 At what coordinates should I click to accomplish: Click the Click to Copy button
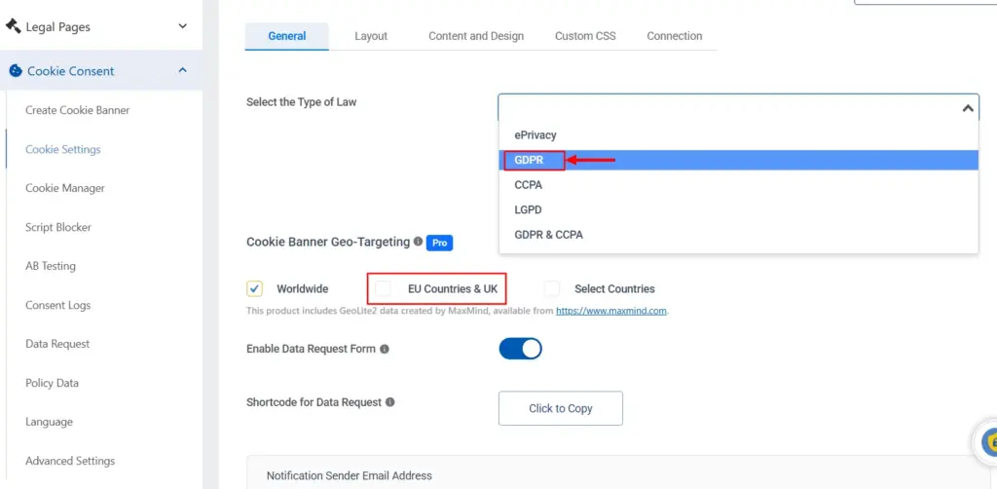click(x=560, y=408)
